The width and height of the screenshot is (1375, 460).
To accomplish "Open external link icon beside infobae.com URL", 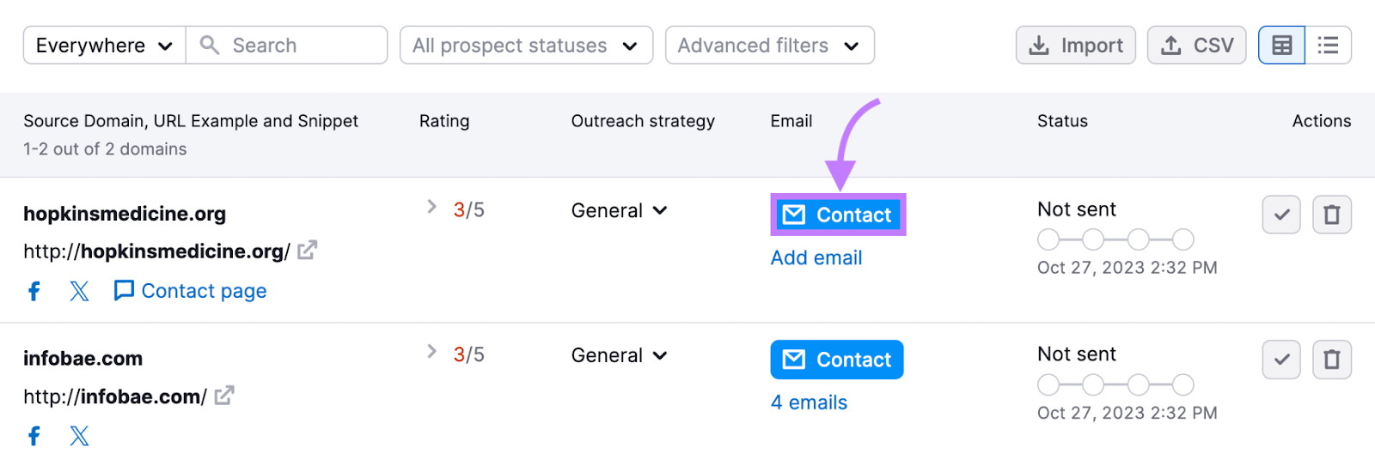I will (223, 396).
